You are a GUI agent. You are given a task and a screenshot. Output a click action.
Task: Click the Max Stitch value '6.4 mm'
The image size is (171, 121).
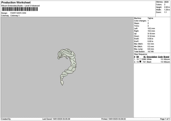pyautogui.click(x=151, y=44)
